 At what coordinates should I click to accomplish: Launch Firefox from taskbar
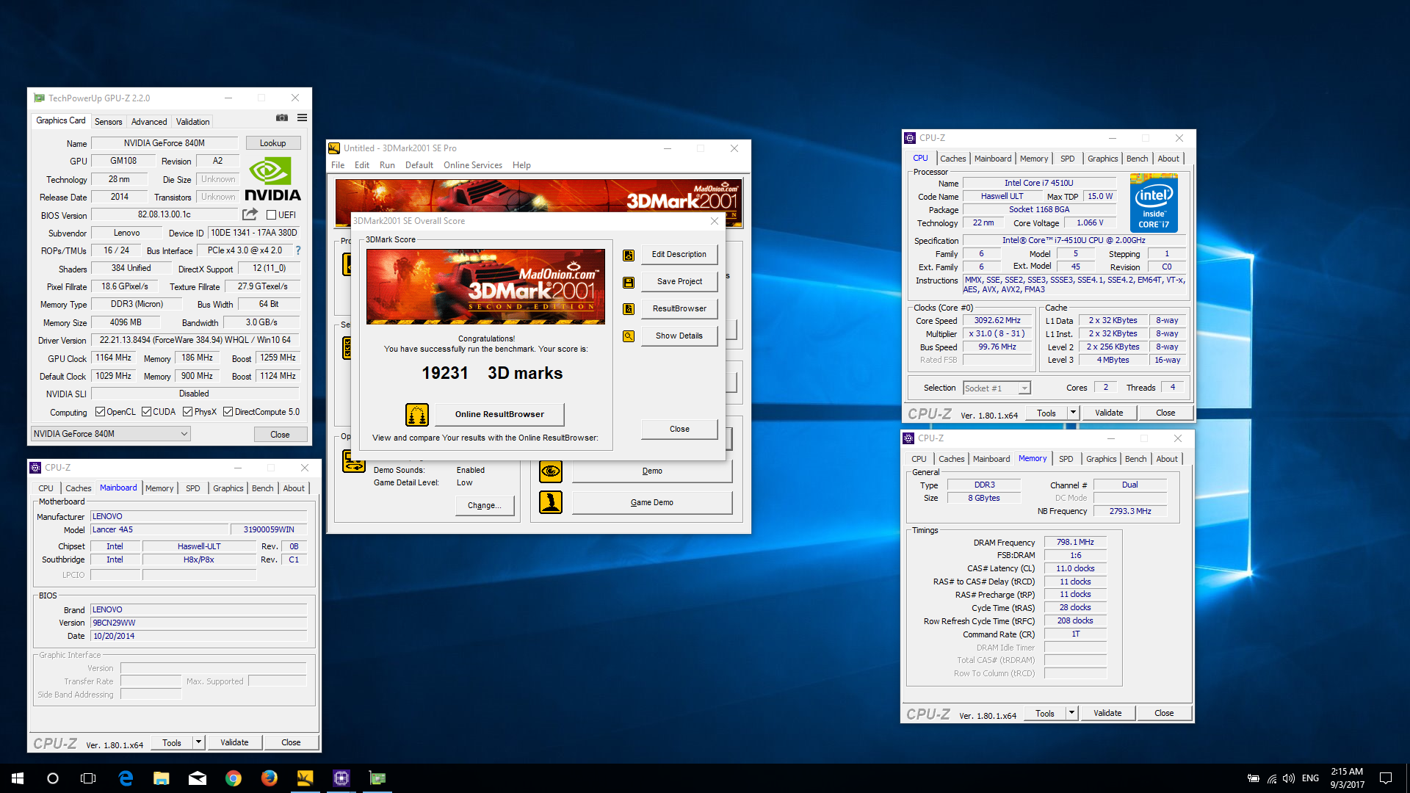270,778
